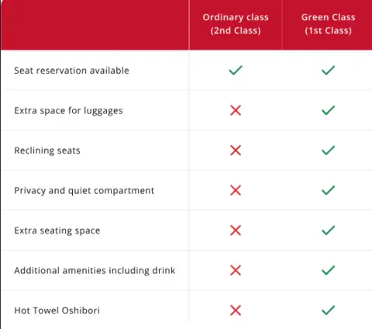Click green checkmark for Extra space for luggages
372x329 pixels.
[x=328, y=110]
